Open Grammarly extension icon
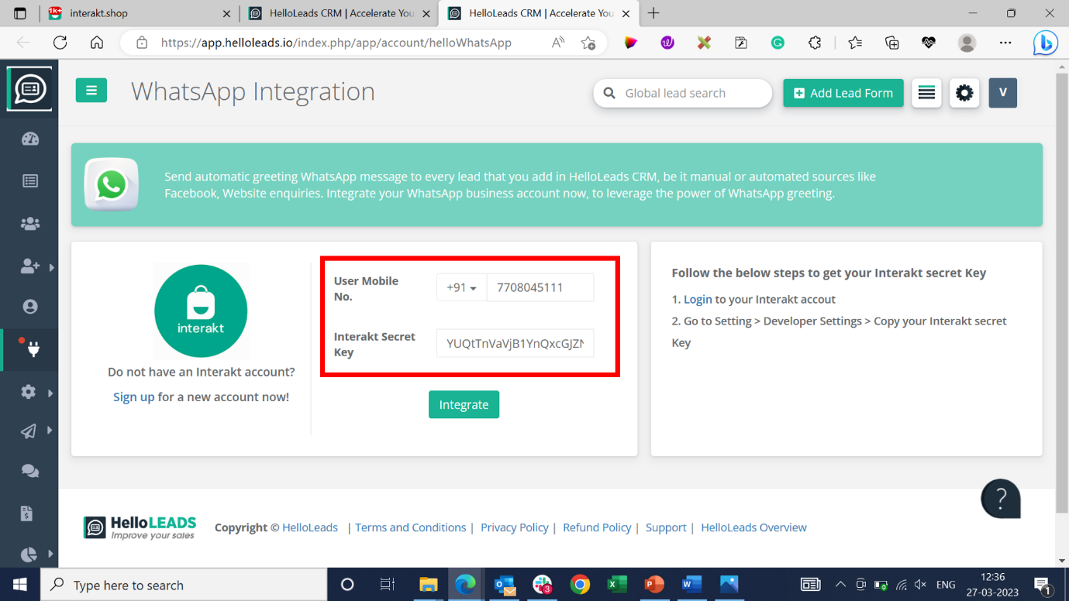Viewport: 1069px width, 601px height. (778, 43)
